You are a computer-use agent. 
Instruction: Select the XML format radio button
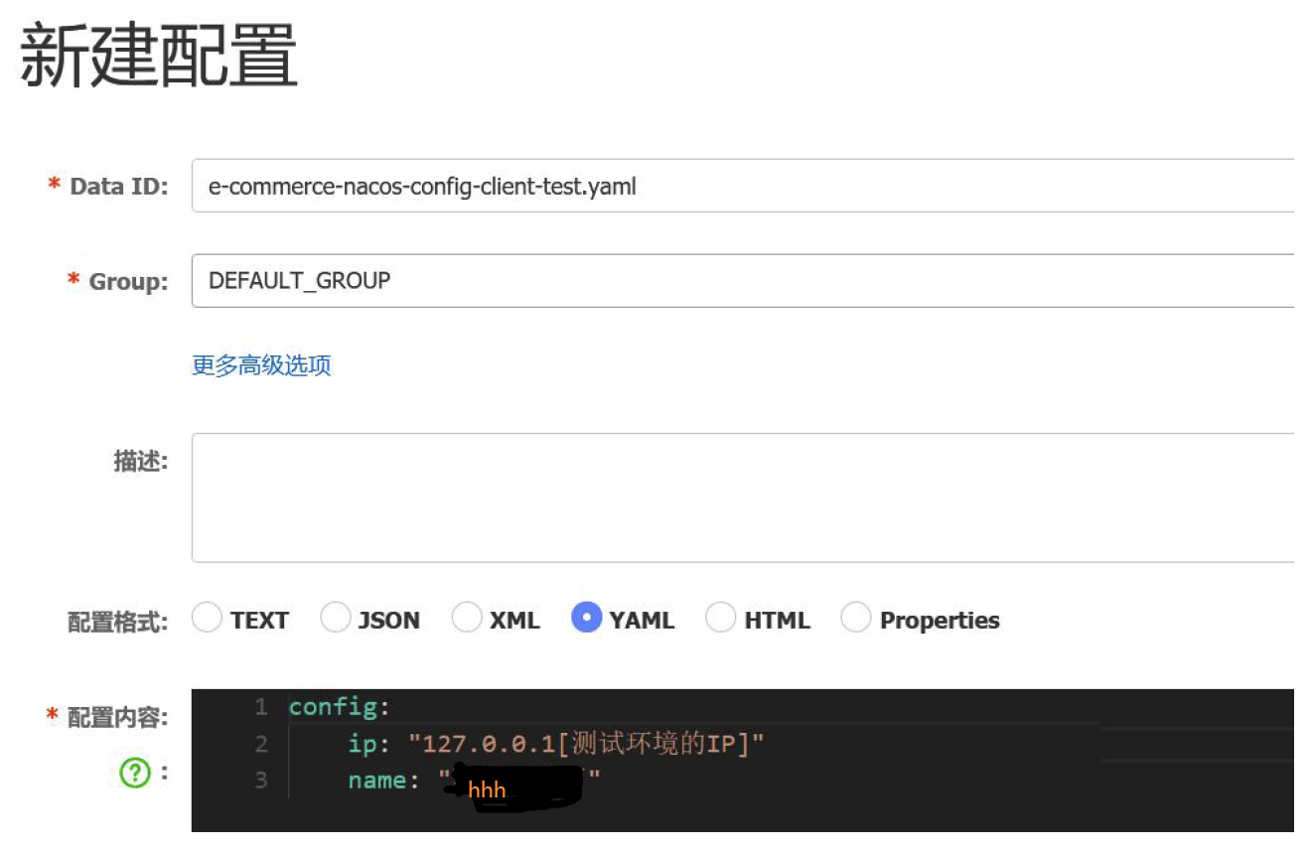click(x=467, y=618)
